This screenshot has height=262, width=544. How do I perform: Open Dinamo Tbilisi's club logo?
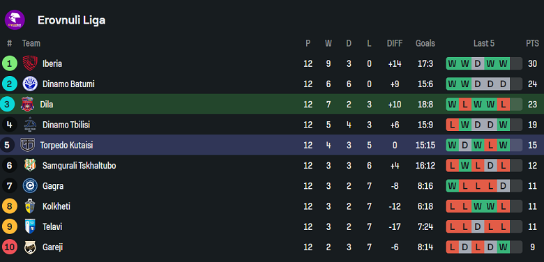pos(30,125)
